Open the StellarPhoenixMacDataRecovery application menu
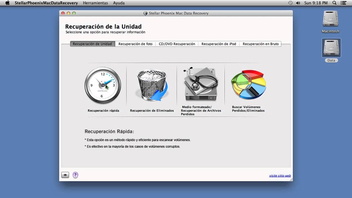This screenshot has height=198, width=352. click(46, 3)
